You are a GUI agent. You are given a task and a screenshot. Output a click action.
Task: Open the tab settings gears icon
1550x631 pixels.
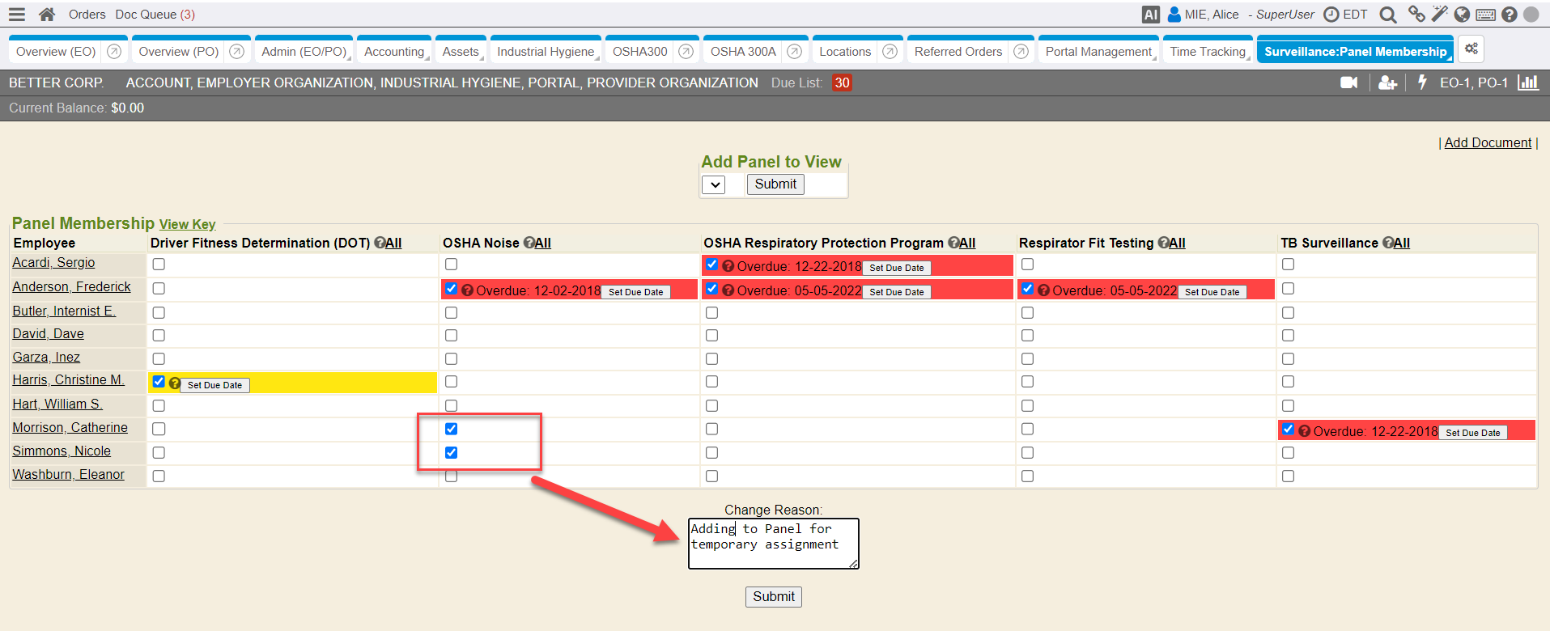[1471, 49]
